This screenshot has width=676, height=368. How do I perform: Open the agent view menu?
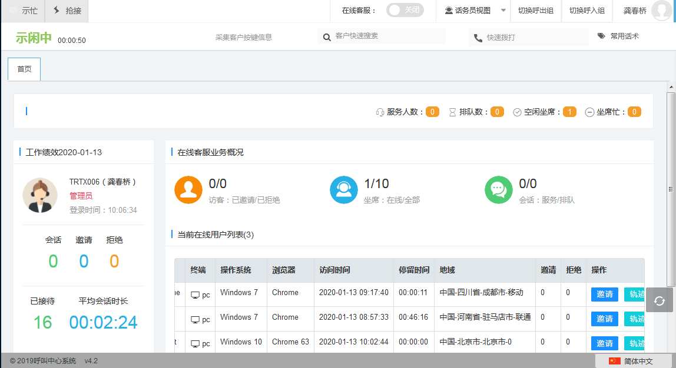coord(468,11)
